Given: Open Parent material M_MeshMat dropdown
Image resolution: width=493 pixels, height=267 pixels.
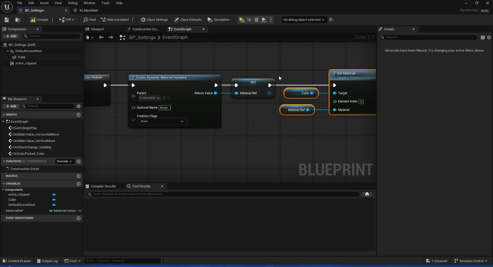Looking at the screenshot, I should [149, 98].
